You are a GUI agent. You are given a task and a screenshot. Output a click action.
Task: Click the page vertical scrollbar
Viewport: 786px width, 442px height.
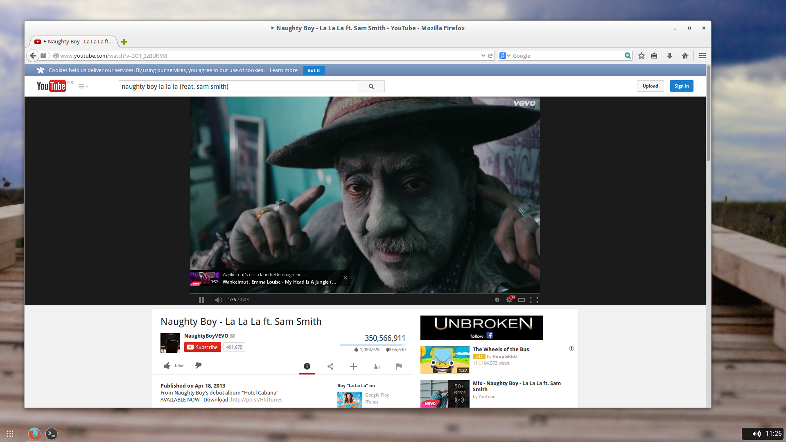pos(708,113)
